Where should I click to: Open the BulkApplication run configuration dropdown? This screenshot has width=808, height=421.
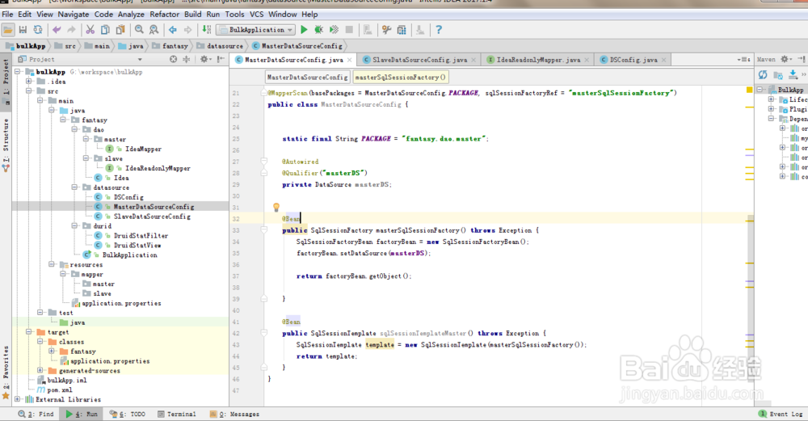(256, 30)
